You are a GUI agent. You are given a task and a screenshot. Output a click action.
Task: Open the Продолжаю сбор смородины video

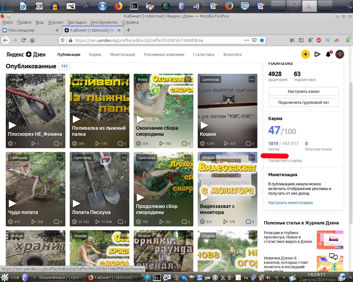[164, 189]
